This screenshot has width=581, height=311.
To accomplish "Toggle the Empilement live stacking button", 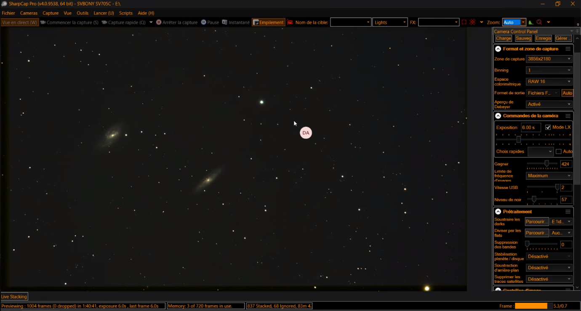I will pyautogui.click(x=269, y=22).
